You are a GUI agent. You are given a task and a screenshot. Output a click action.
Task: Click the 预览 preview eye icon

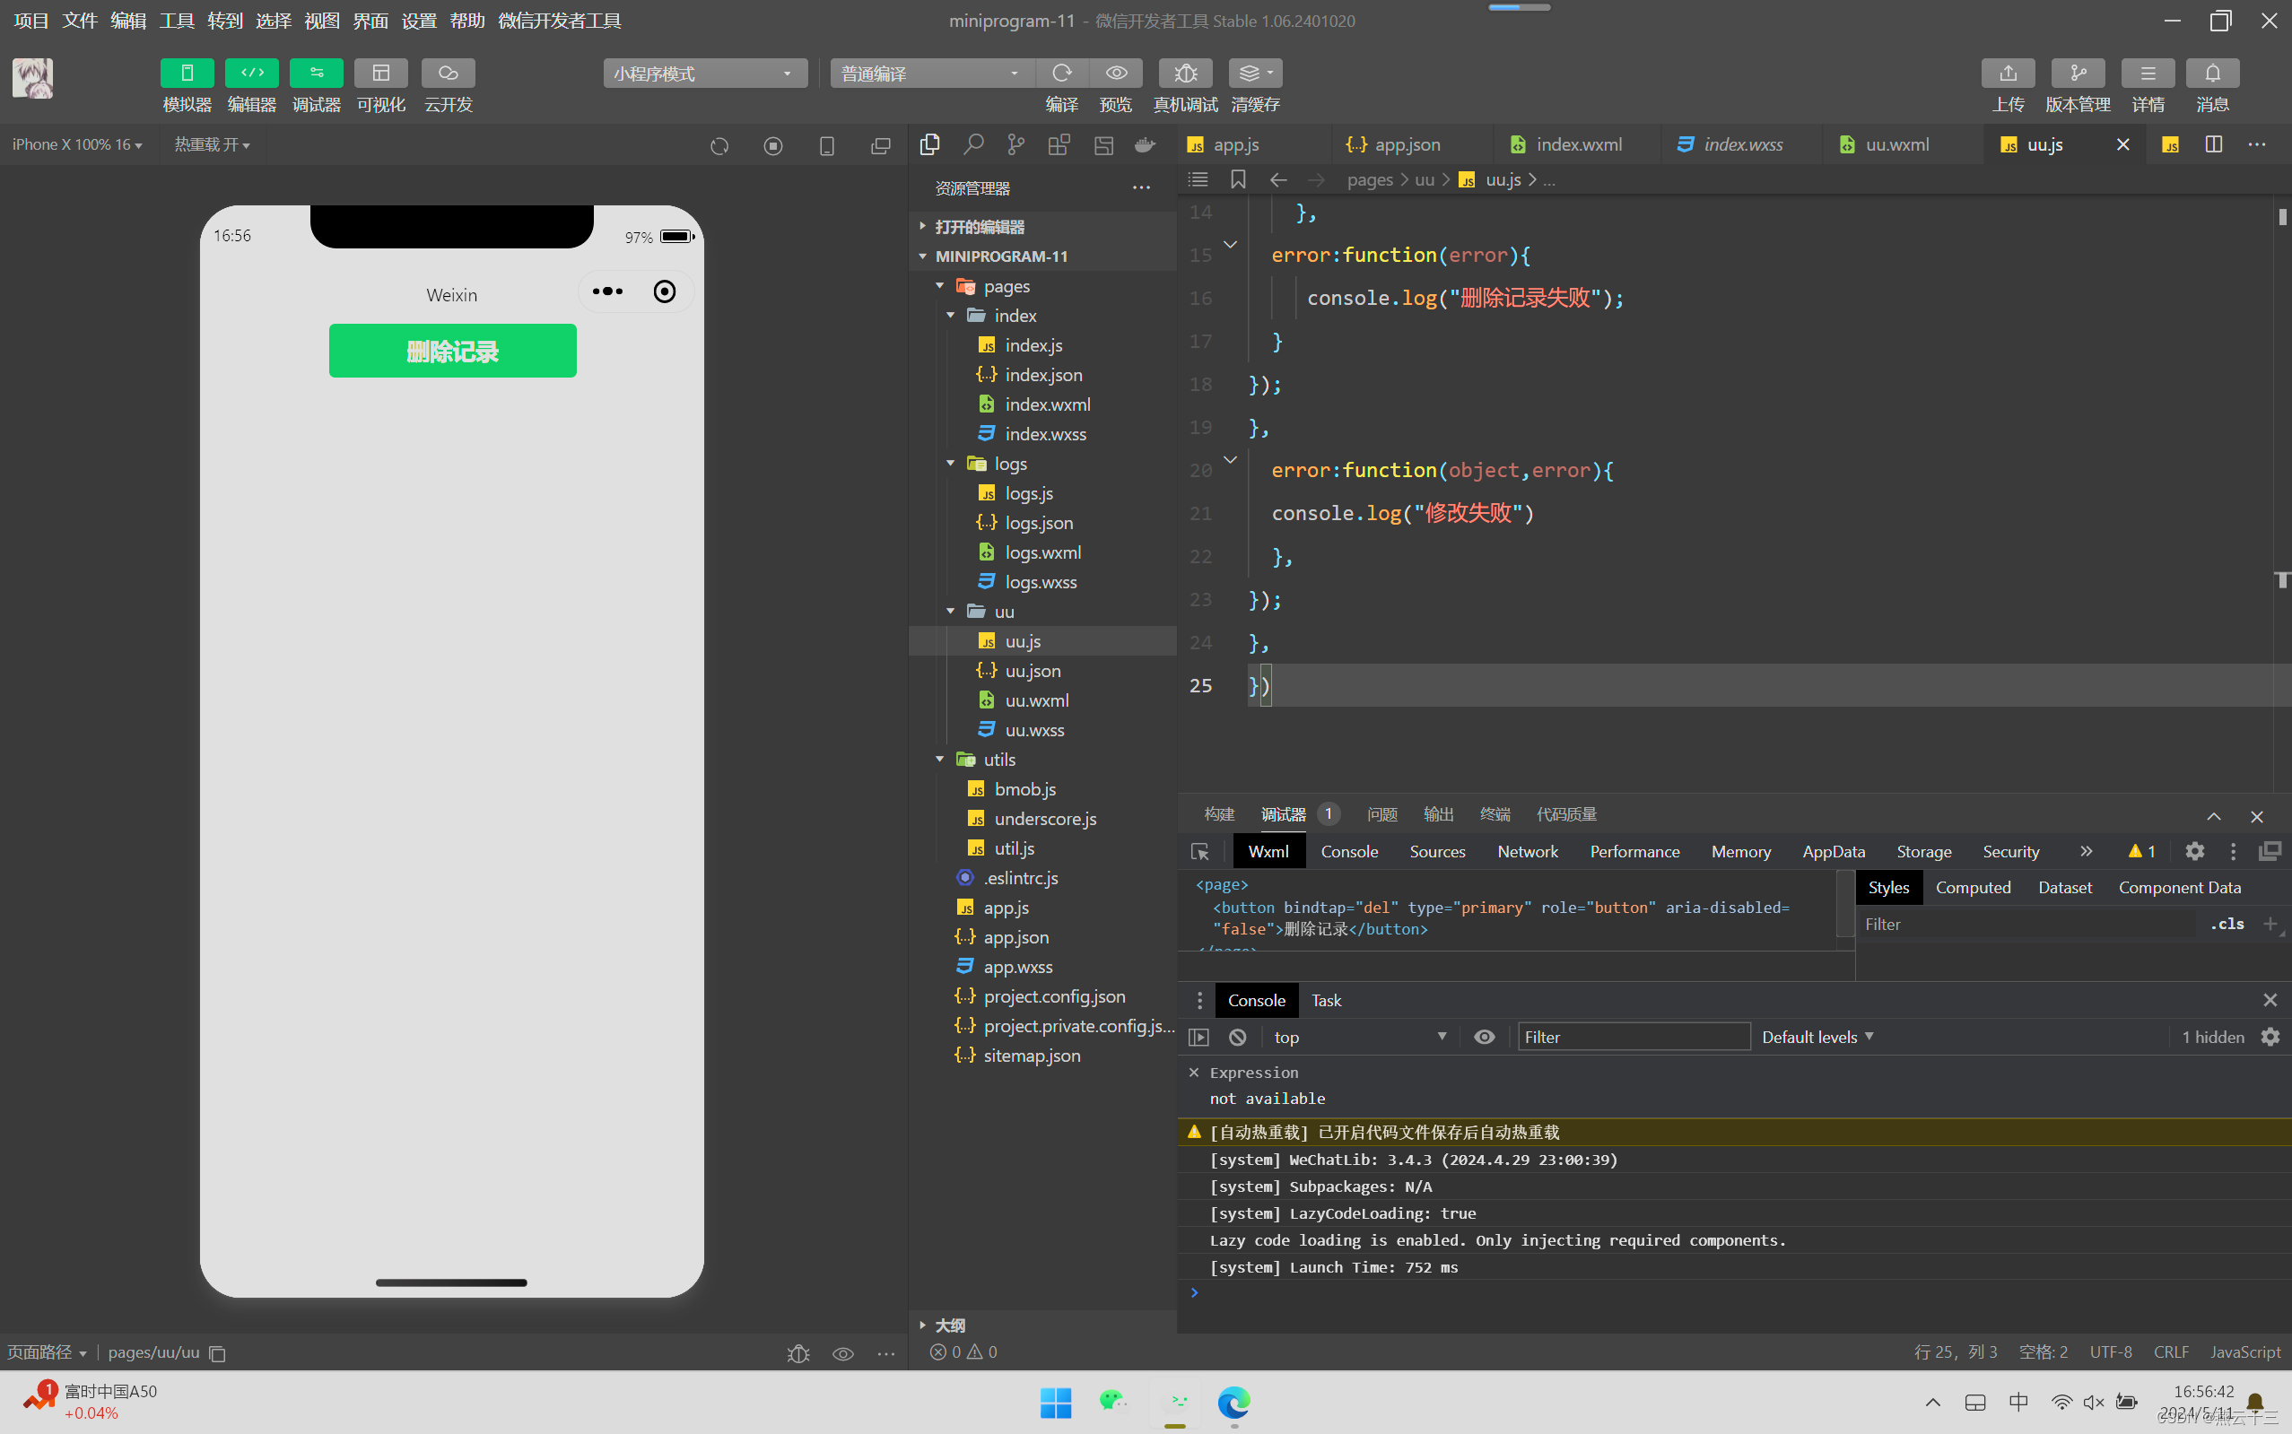coord(1116,73)
